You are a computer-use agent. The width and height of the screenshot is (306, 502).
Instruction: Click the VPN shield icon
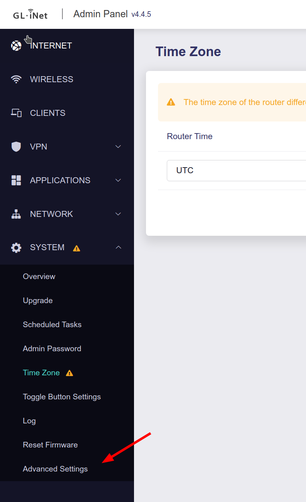click(x=16, y=147)
